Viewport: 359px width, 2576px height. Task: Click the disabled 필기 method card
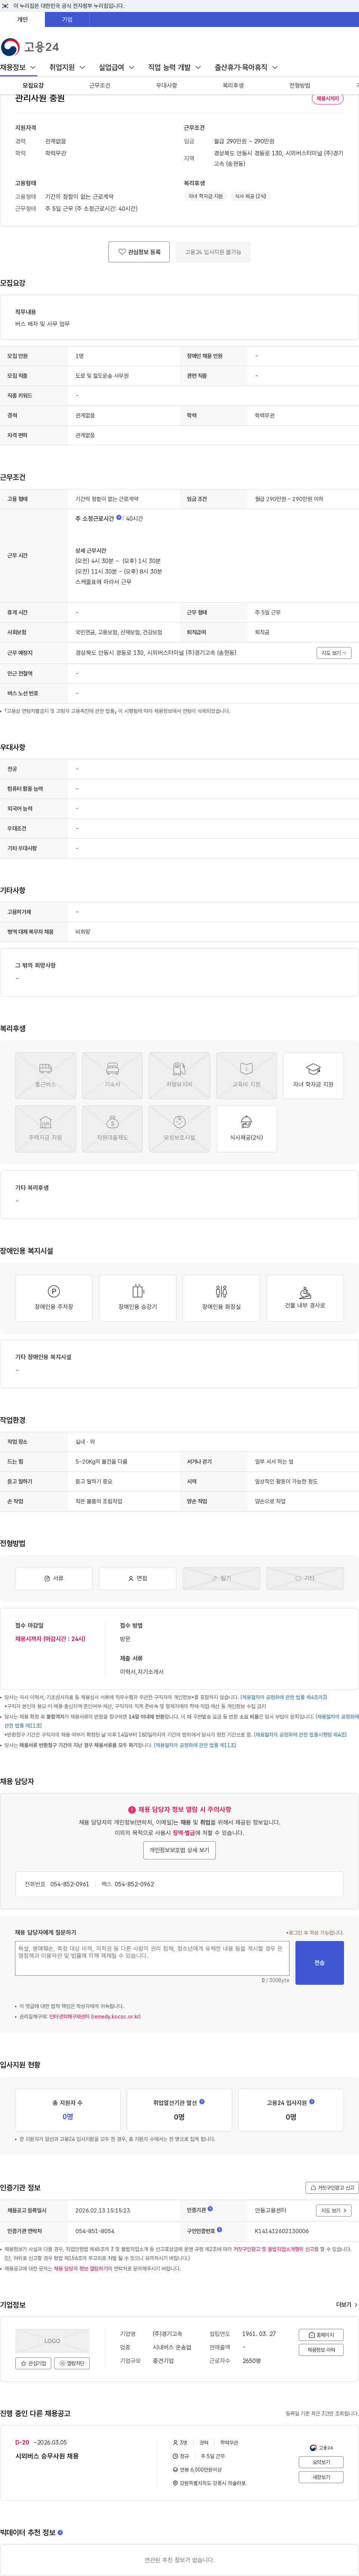tap(221, 1579)
